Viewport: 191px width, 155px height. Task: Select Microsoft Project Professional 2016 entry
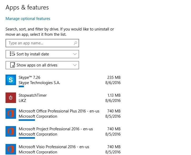(x=63, y=132)
